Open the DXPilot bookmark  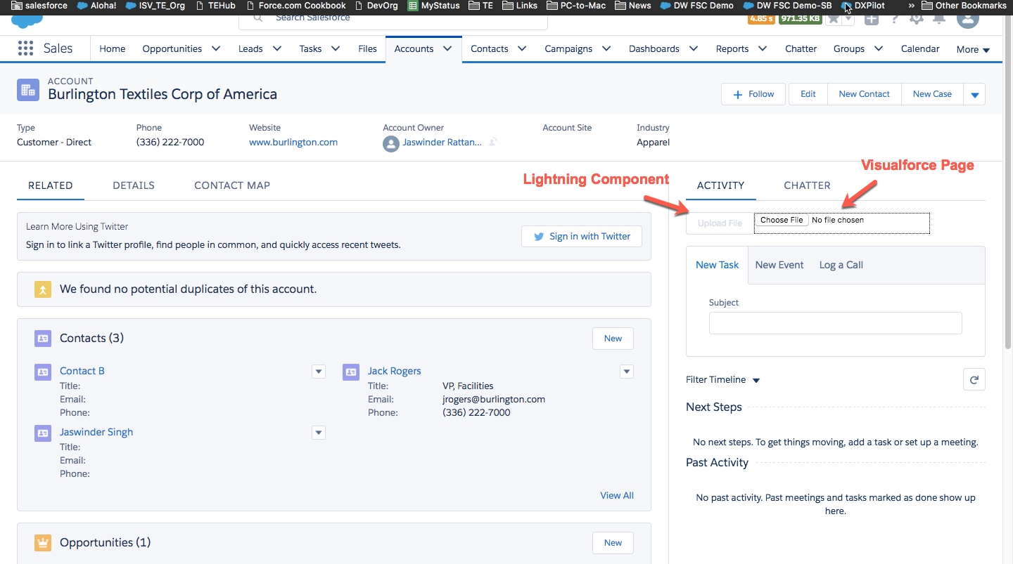(x=863, y=6)
